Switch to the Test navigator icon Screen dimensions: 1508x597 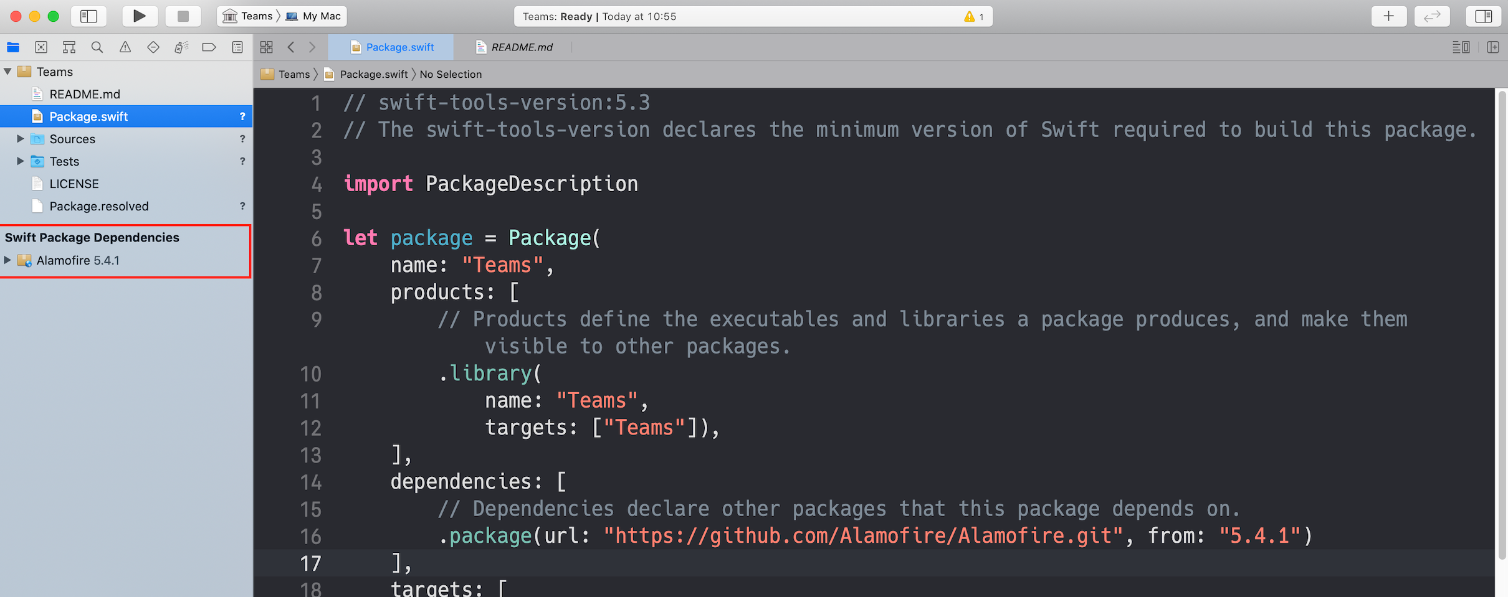point(153,47)
